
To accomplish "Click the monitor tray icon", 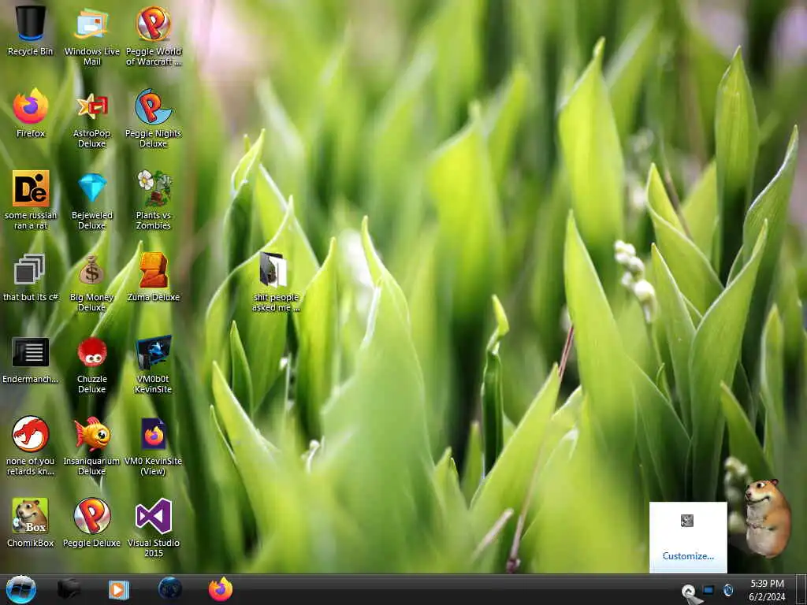I will (708, 590).
